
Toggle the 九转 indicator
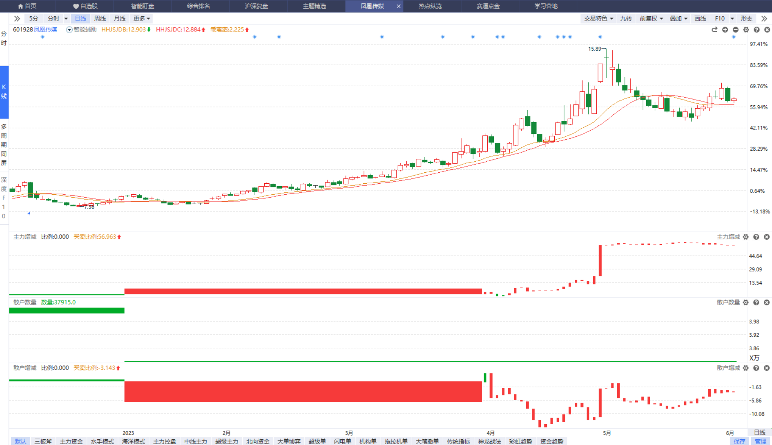coord(626,18)
